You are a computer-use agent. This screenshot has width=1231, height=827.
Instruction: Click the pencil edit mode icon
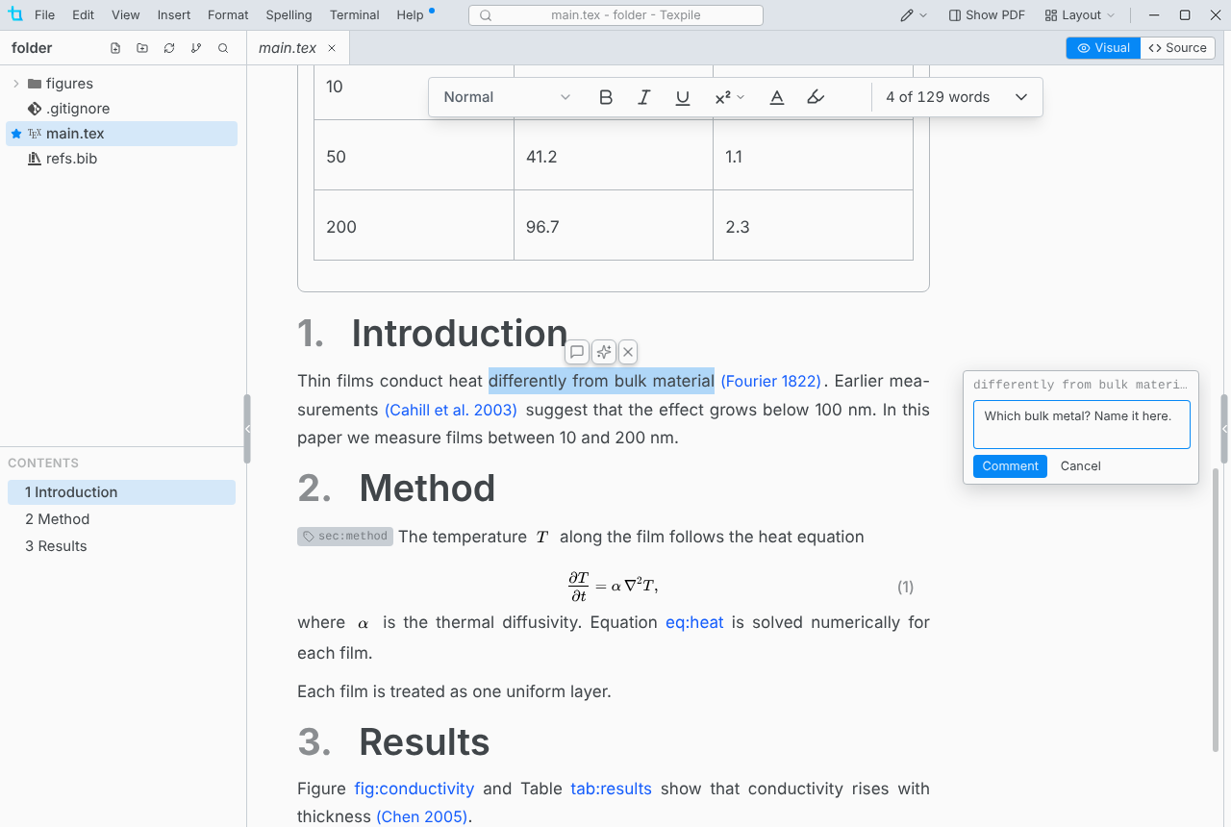(907, 15)
